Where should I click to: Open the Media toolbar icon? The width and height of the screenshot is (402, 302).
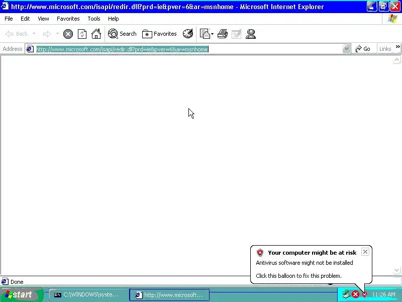point(188,34)
